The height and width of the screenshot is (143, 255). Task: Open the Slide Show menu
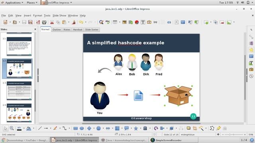59,15
